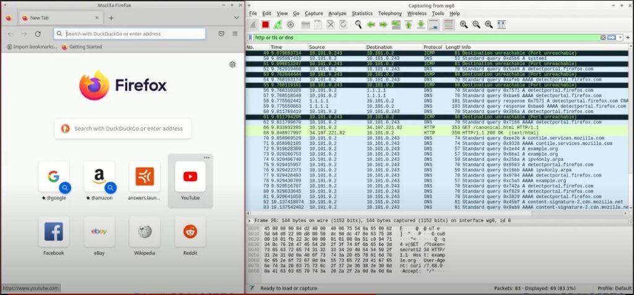Select packet 72 querying A example.org
This screenshot has height=295, width=634.
point(438,148)
